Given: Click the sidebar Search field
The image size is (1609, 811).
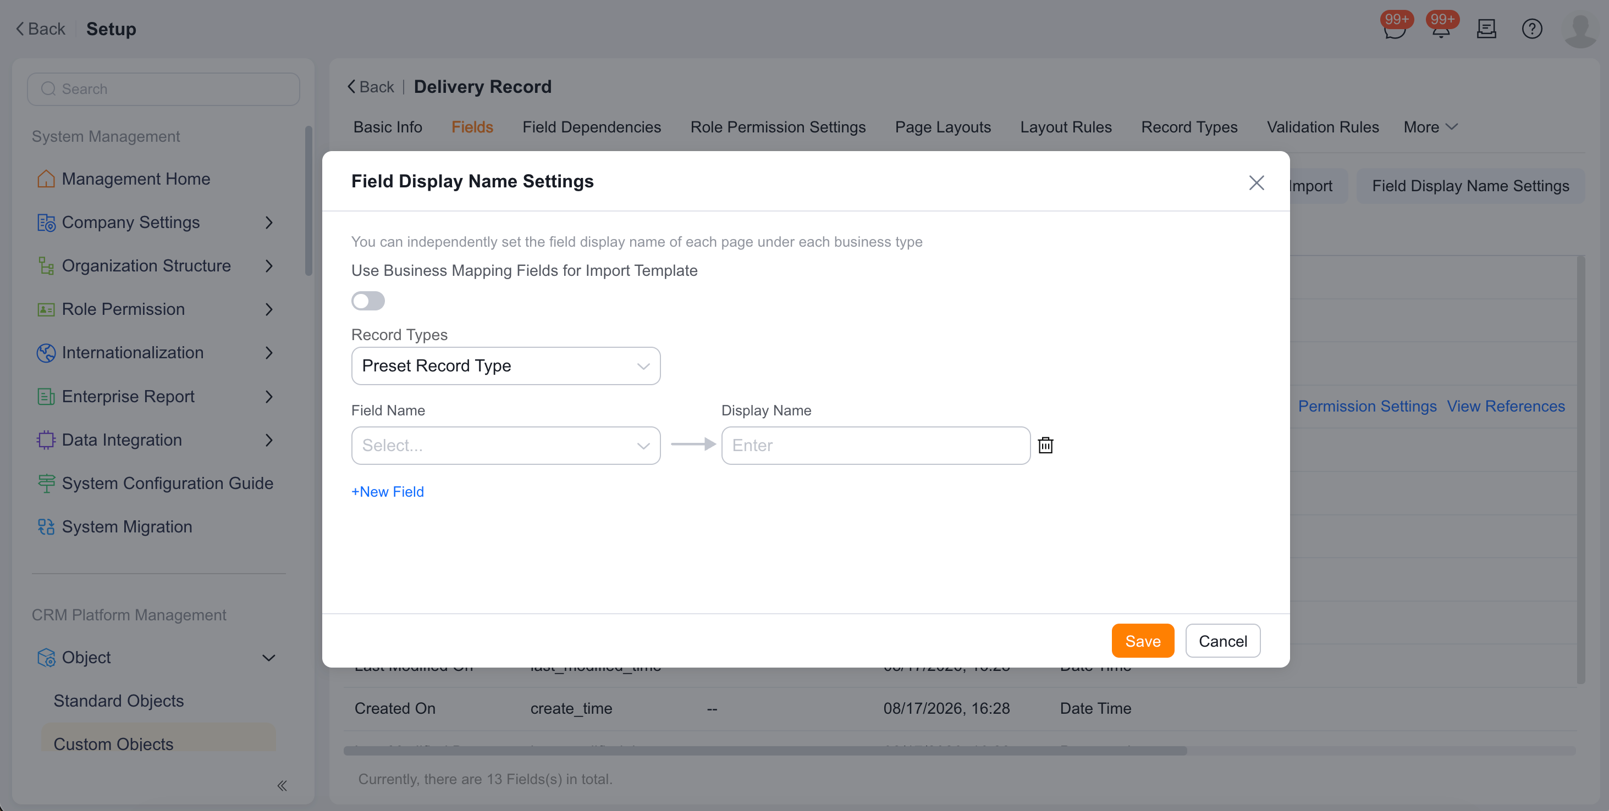Looking at the screenshot, I should click(x=163, y=89).
